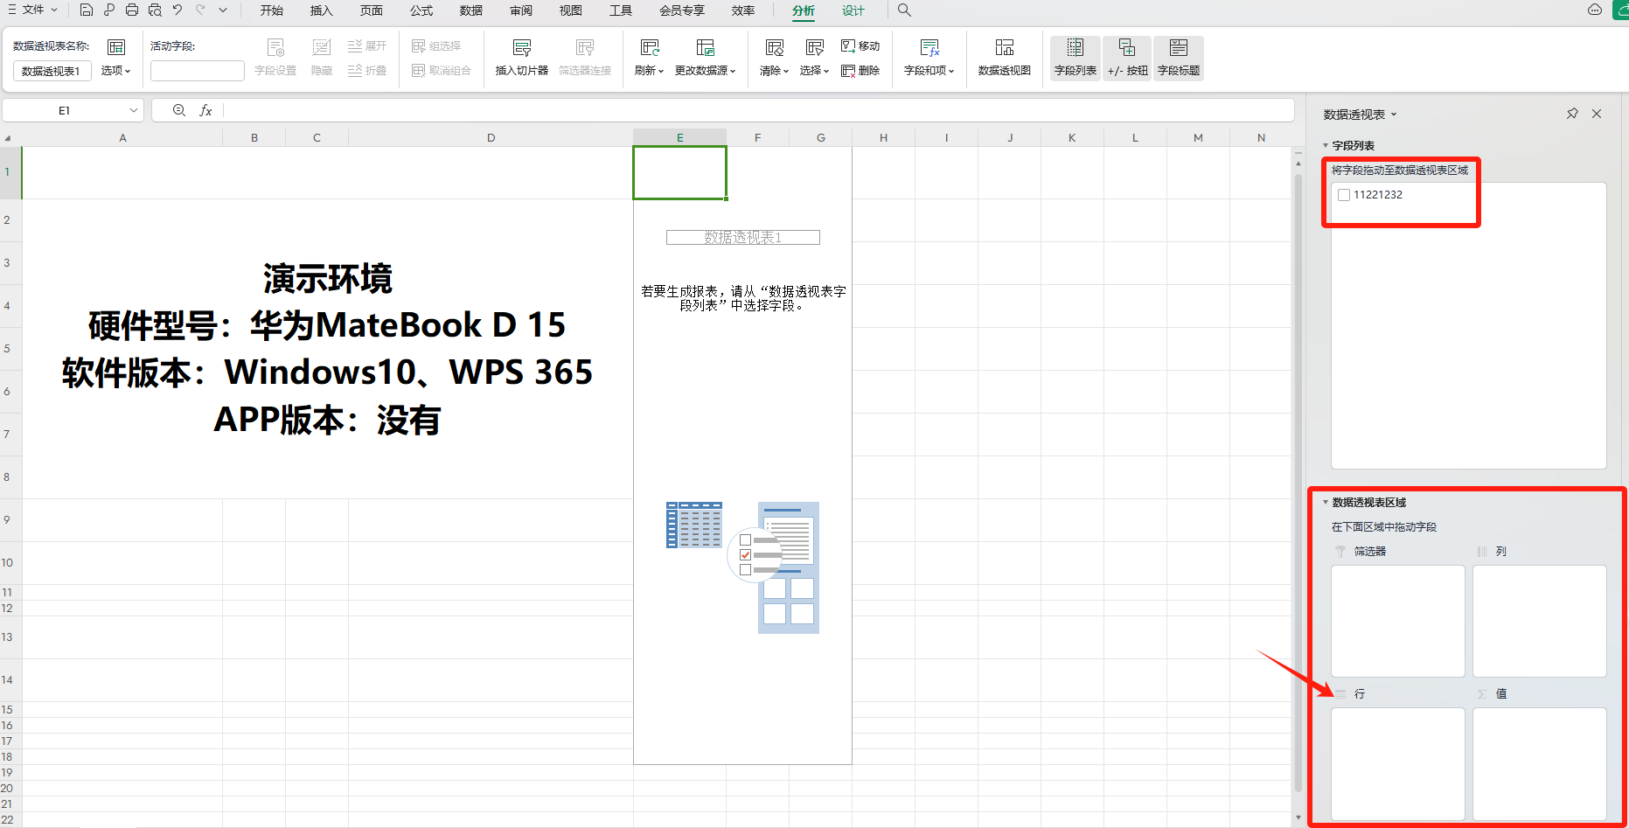Click the Redo arrow icon
This screenshot has height=828, width=1629.
(200, 10)
